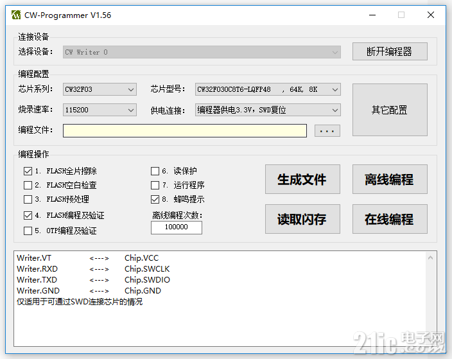452x359 pixels.
Task: Select the Writer.VT log line
Action: pyautogui.click(x=88, y=258)
